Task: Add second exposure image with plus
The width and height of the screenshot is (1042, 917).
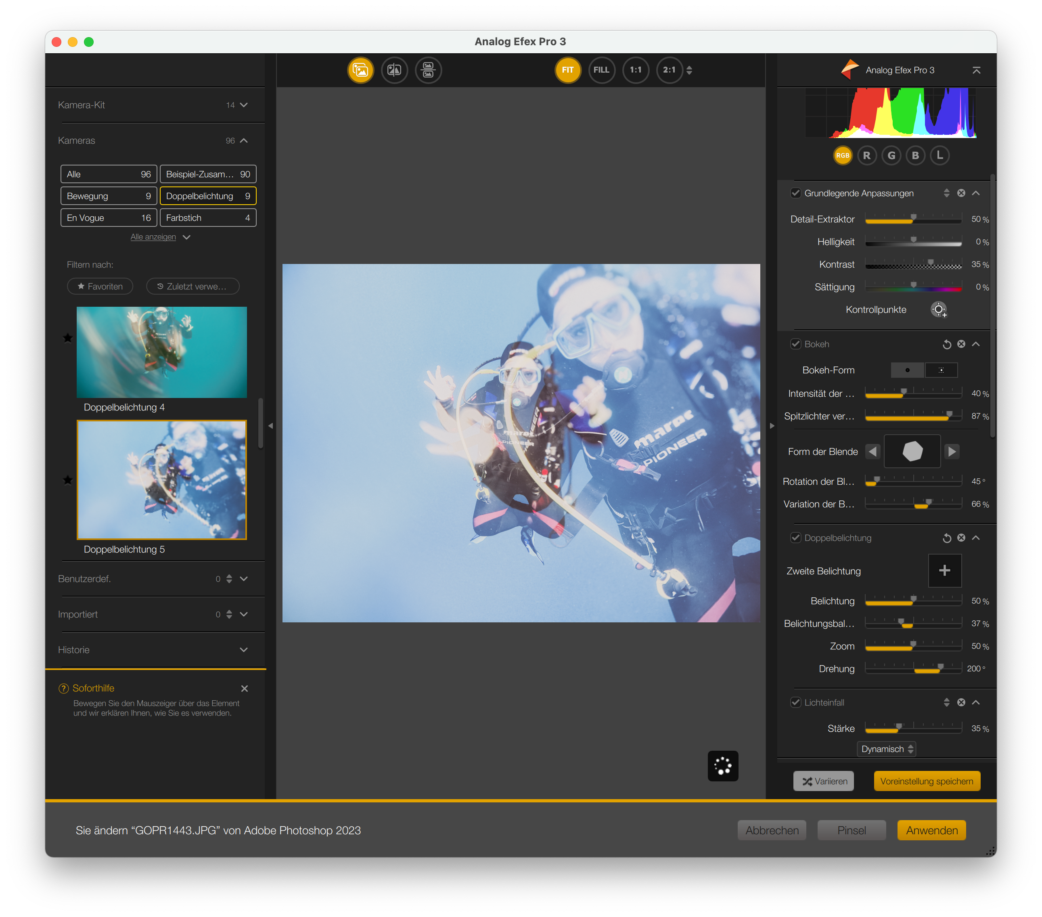Action: (x=945, y=570)
